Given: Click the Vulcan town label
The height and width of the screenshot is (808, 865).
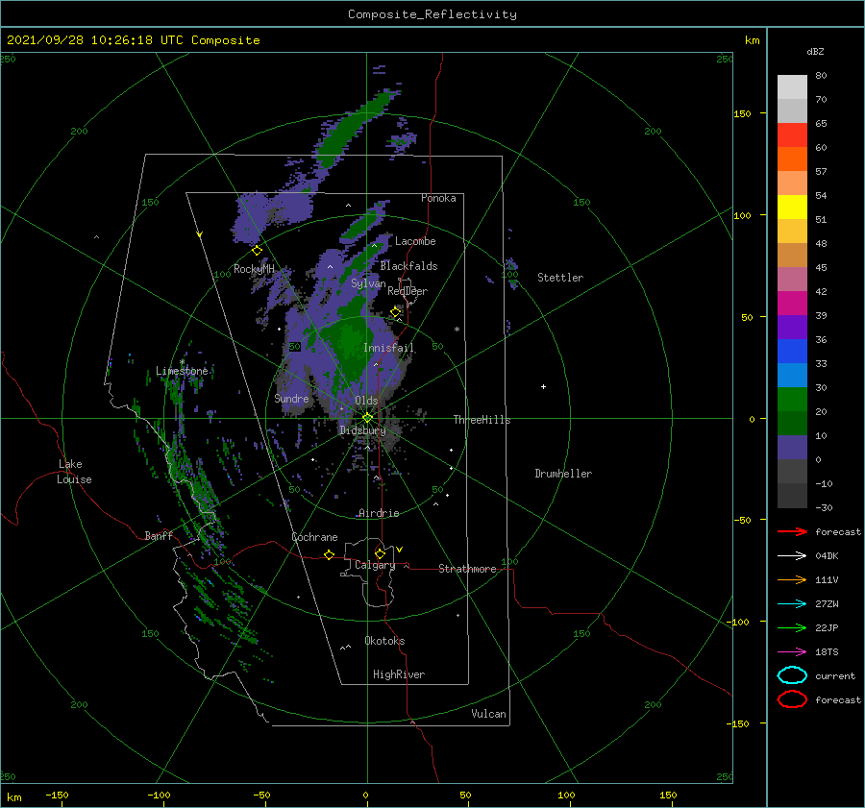Looking at the screenshot, I should coord(488,714).
